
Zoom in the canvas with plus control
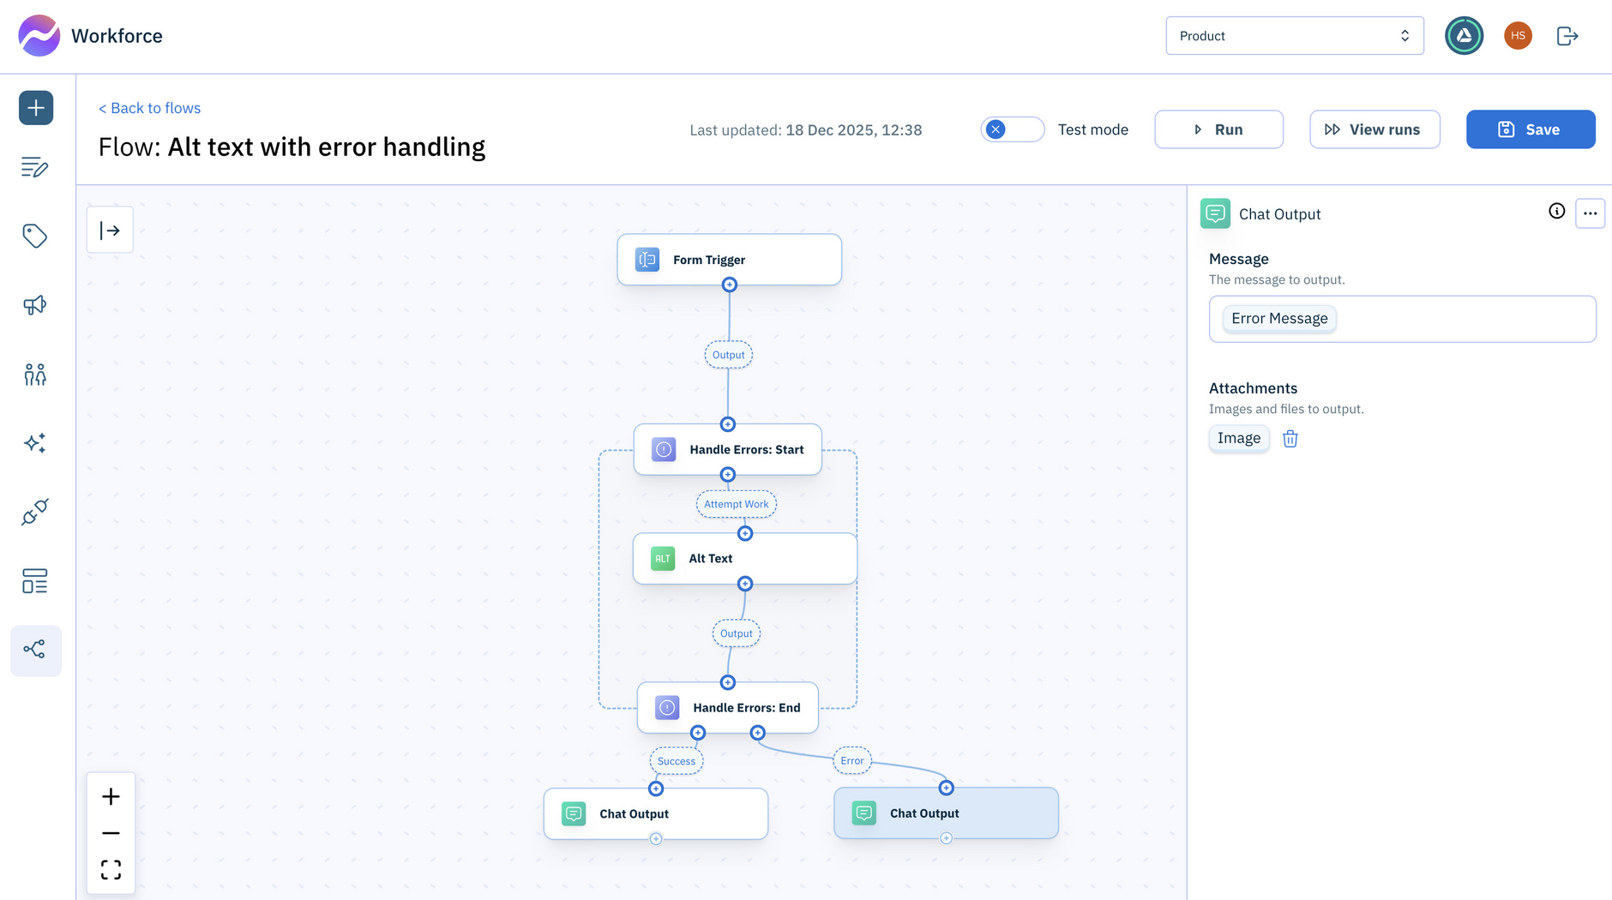pyautogui.click(x=111, y=797)
